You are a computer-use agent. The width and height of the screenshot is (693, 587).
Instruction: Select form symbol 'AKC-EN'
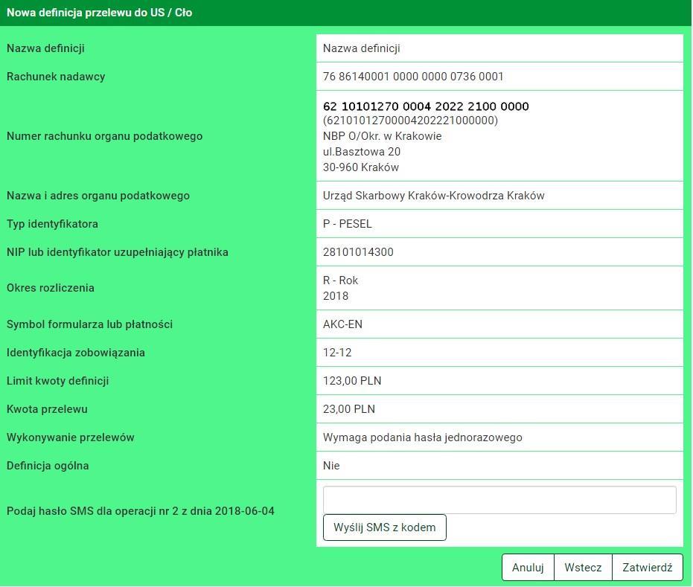coord(342,324)
